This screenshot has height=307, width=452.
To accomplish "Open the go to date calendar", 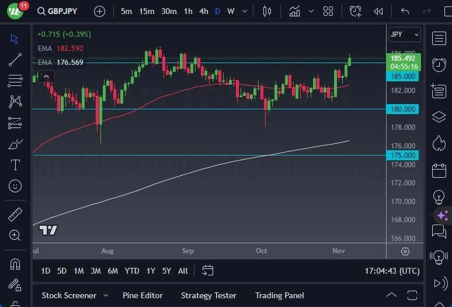I will click(x=207, y=271).
